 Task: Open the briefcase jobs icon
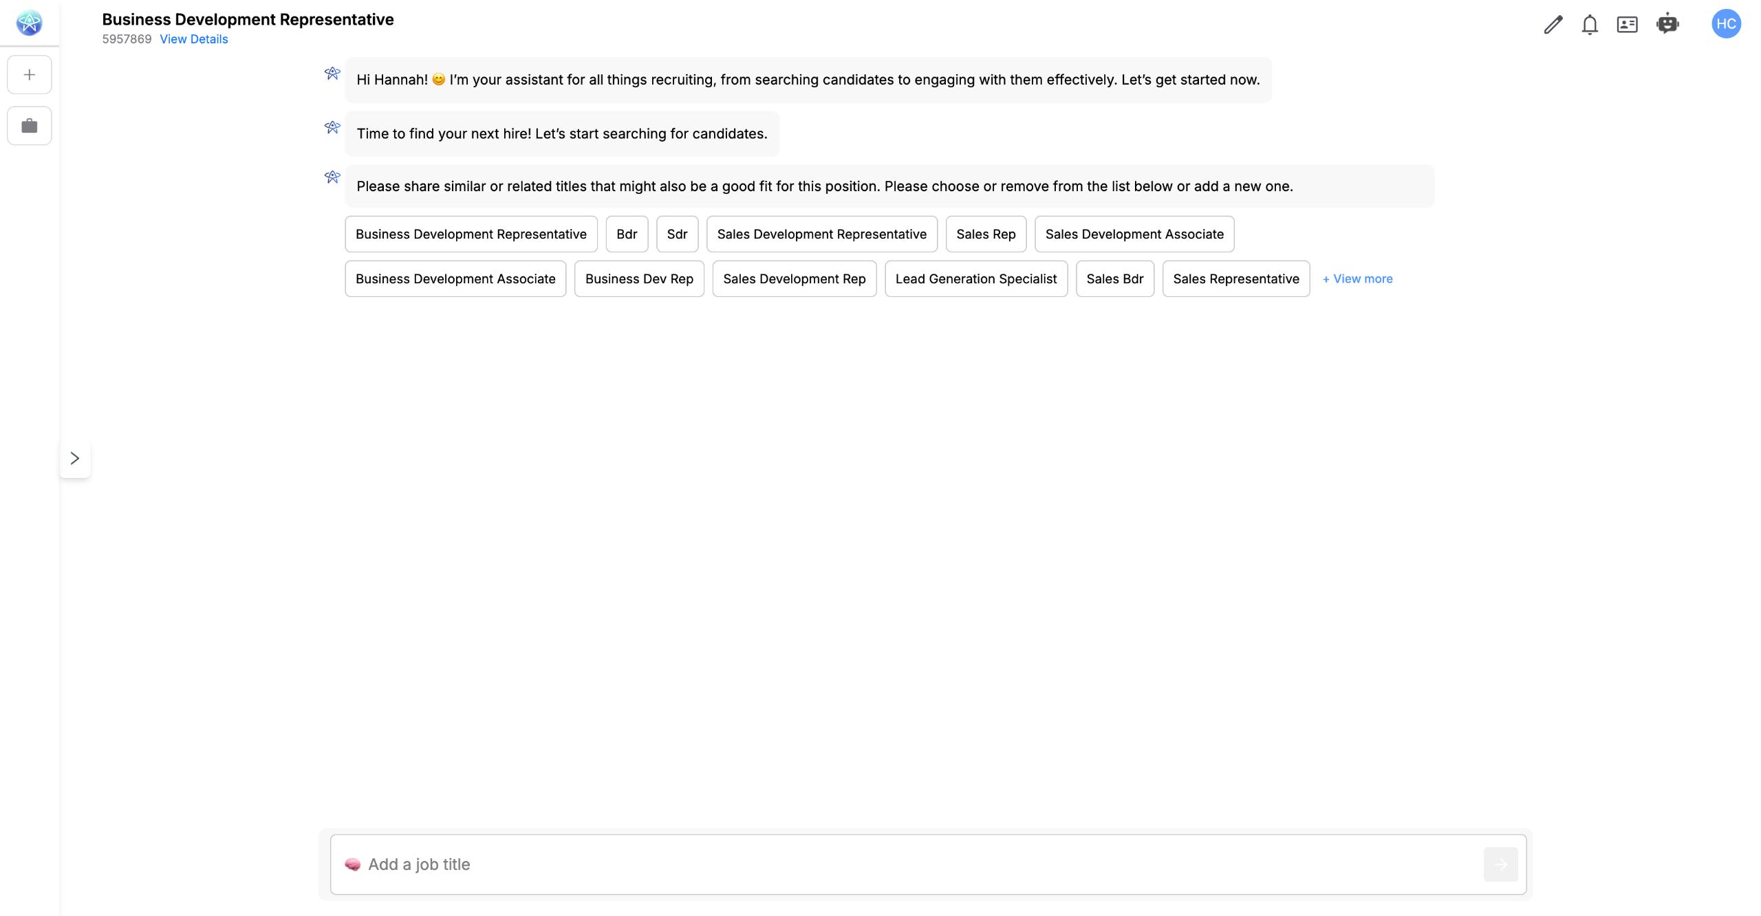(29, 126)
